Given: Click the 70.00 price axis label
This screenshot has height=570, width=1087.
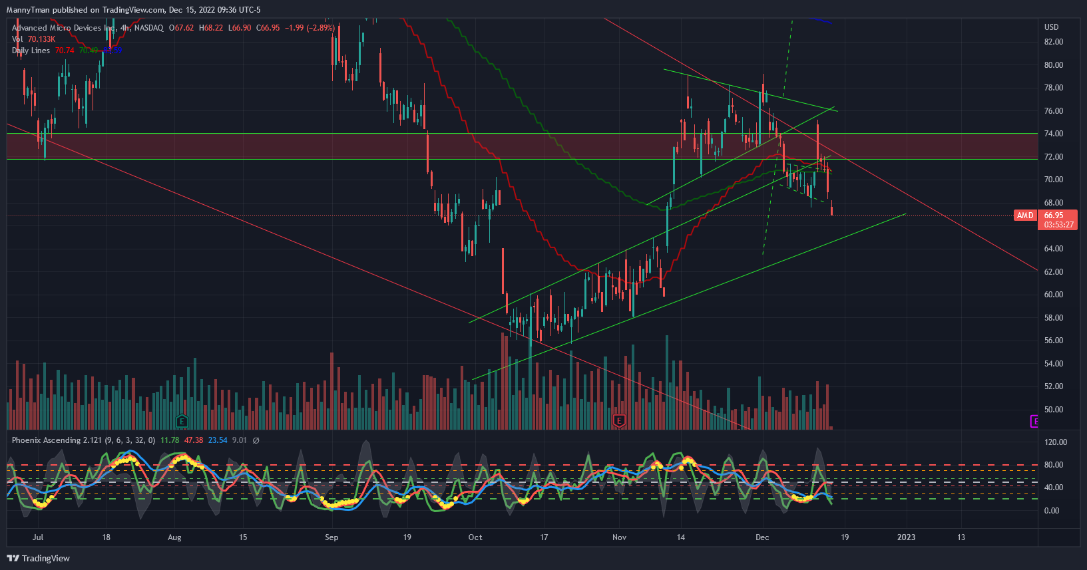Looking at the screenshot, I should tap(1054, 180).
